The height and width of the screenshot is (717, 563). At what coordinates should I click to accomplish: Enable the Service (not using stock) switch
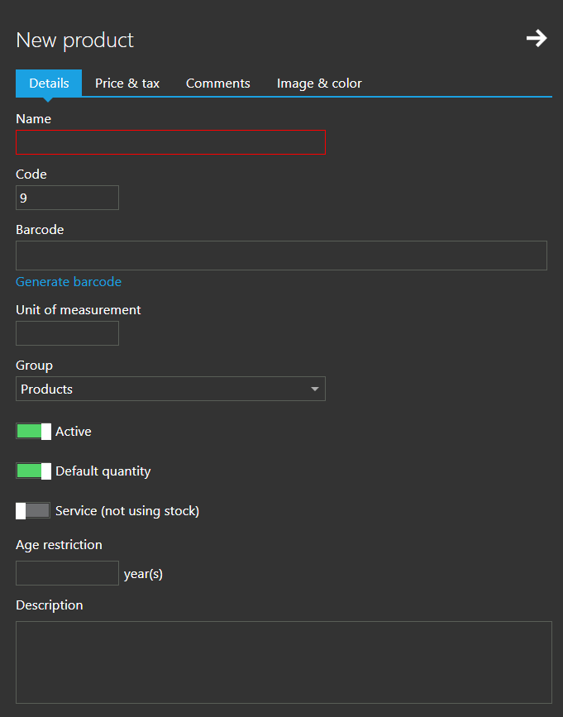[33, 511]
